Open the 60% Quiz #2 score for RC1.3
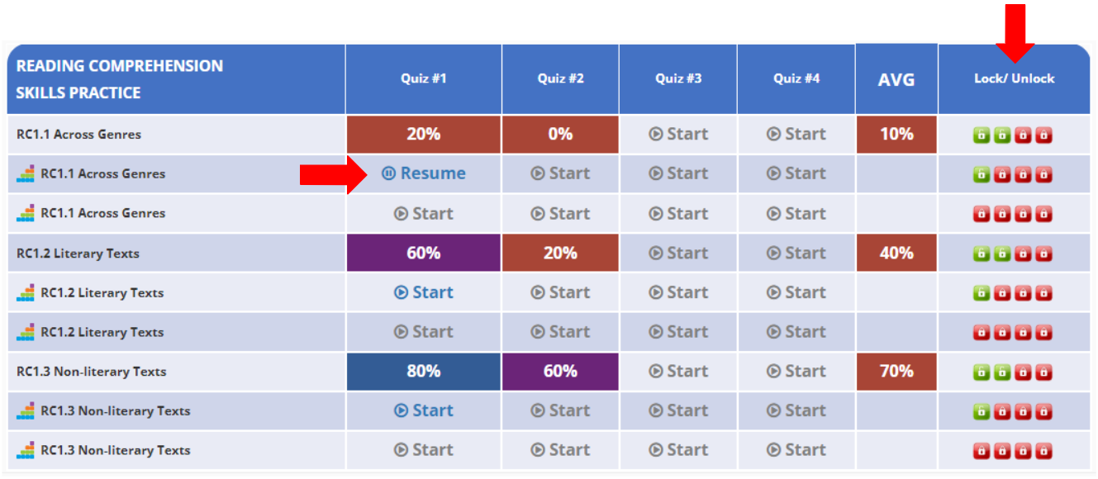1098x479 pixels. pyautogui.click(x=560, y=372)
